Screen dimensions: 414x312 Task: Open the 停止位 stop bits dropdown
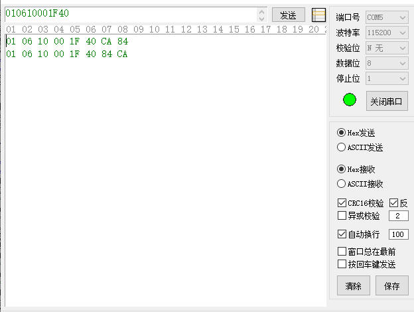coord(387,79)
